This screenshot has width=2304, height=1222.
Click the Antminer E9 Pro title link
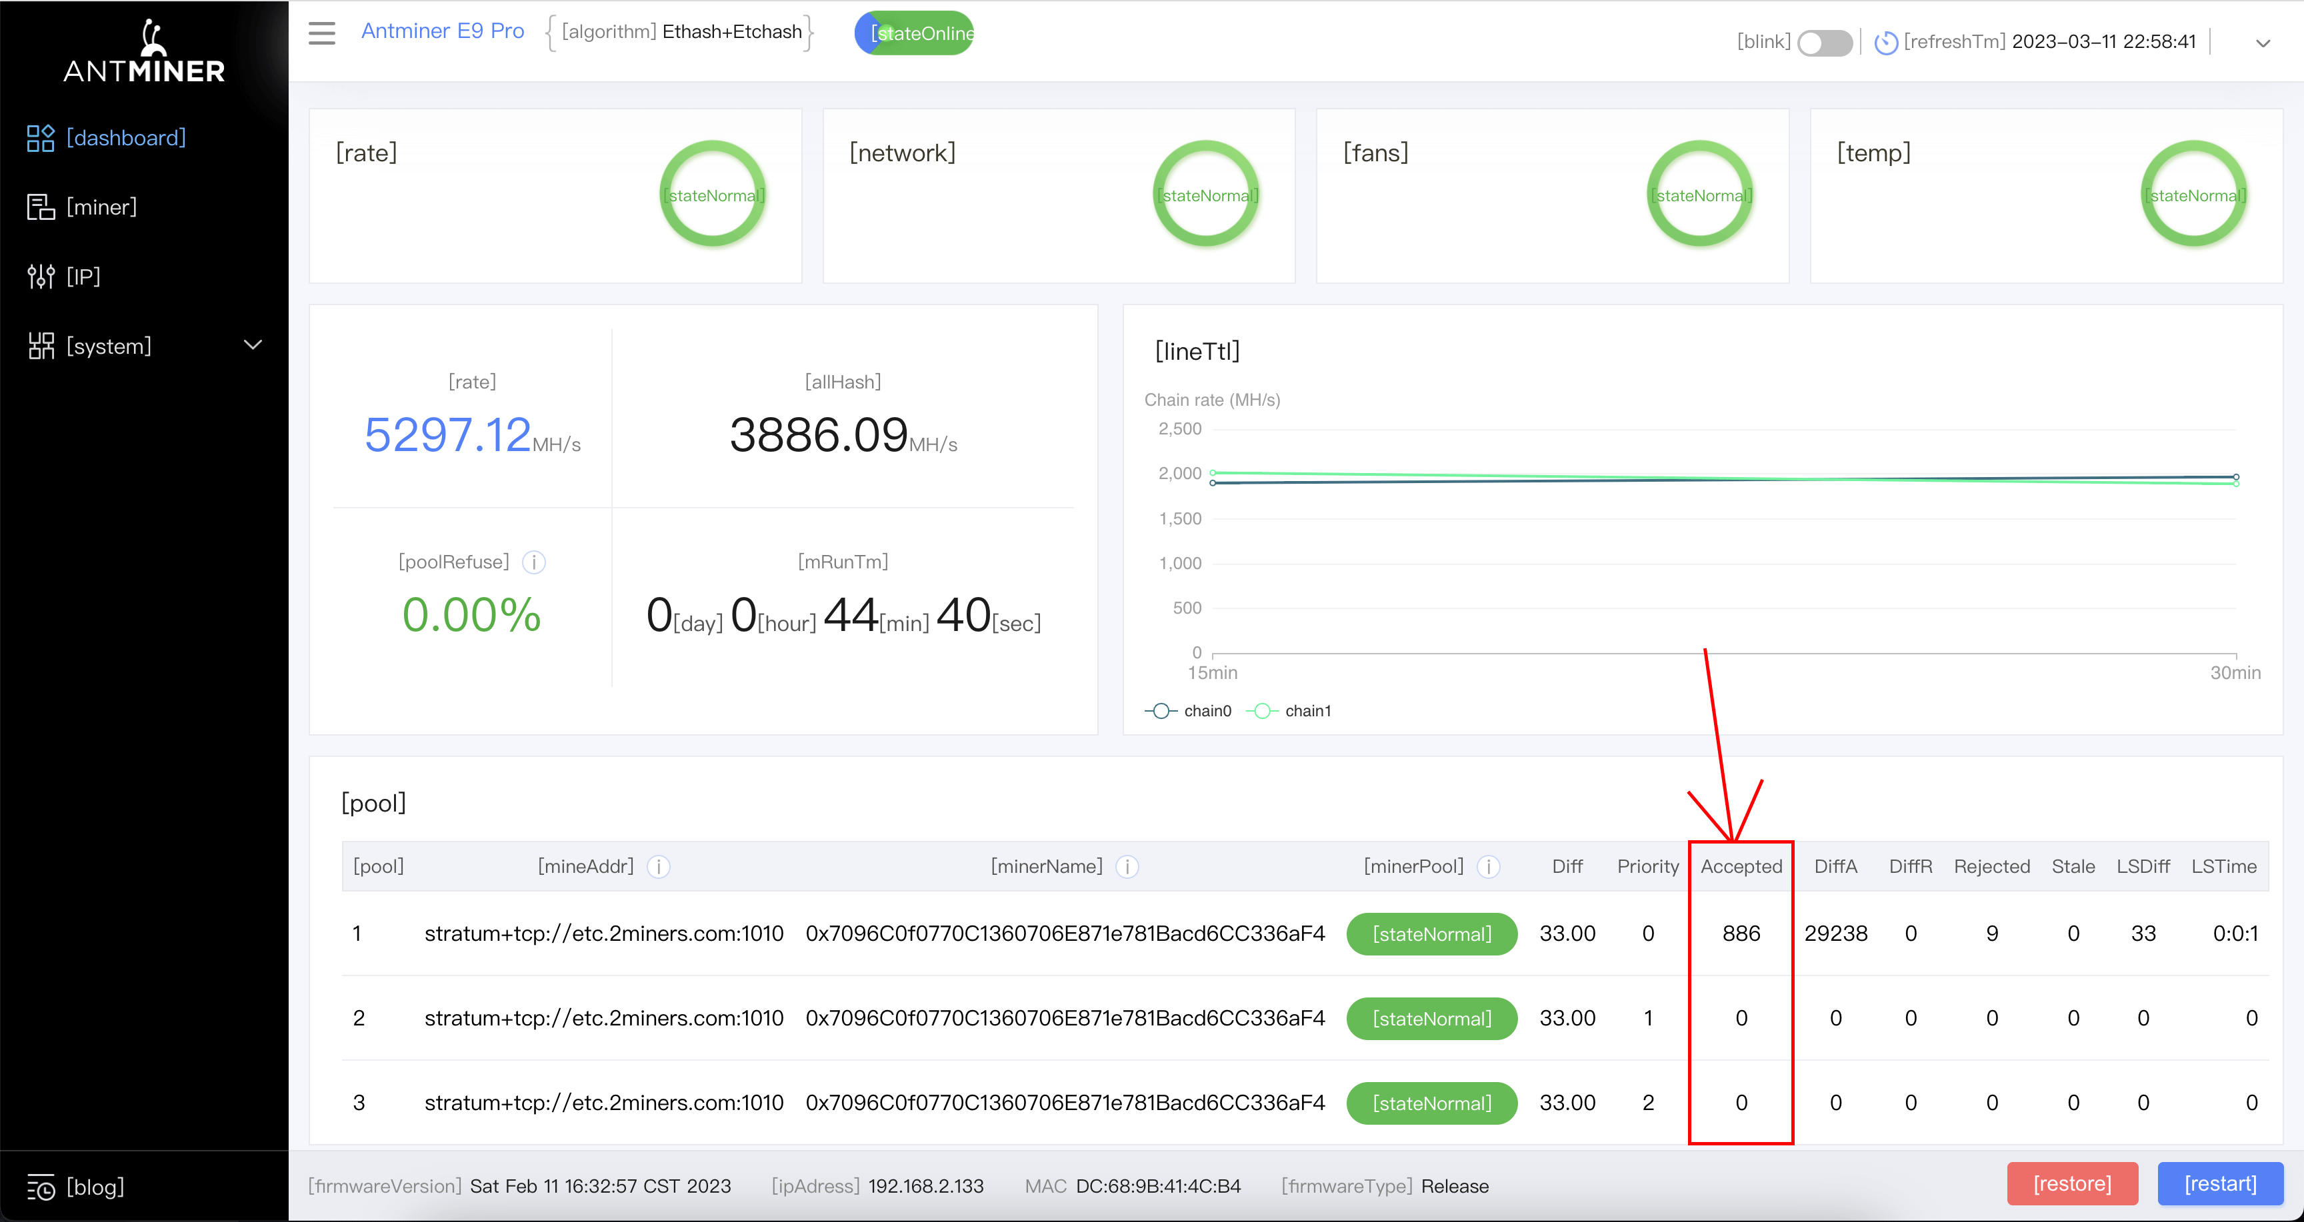[x=442, y=31]
